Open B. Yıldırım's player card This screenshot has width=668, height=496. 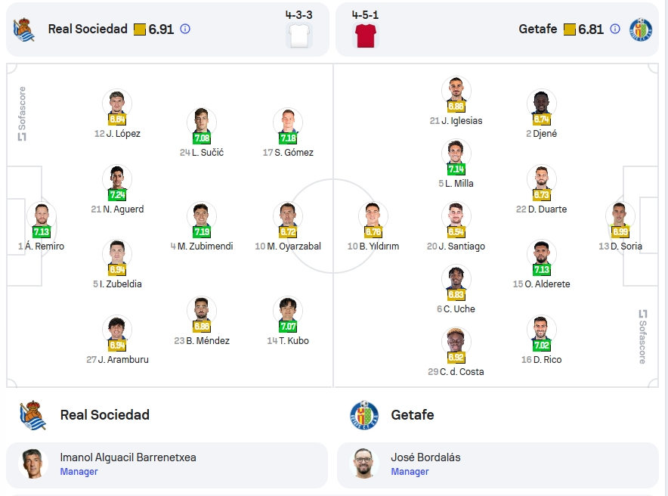tap(373, 227)
